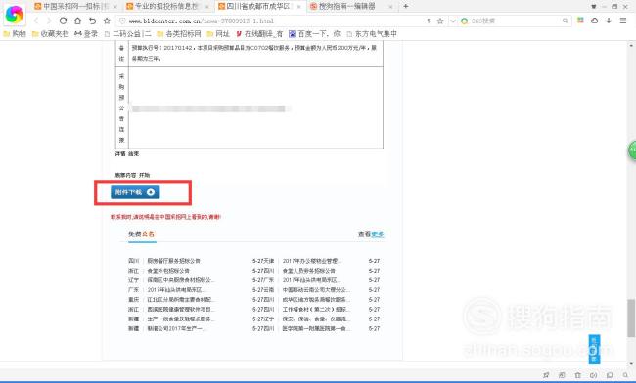Close the 中国采招网 tab
Viewport: 636px width, 383px height.
[114, 7]
